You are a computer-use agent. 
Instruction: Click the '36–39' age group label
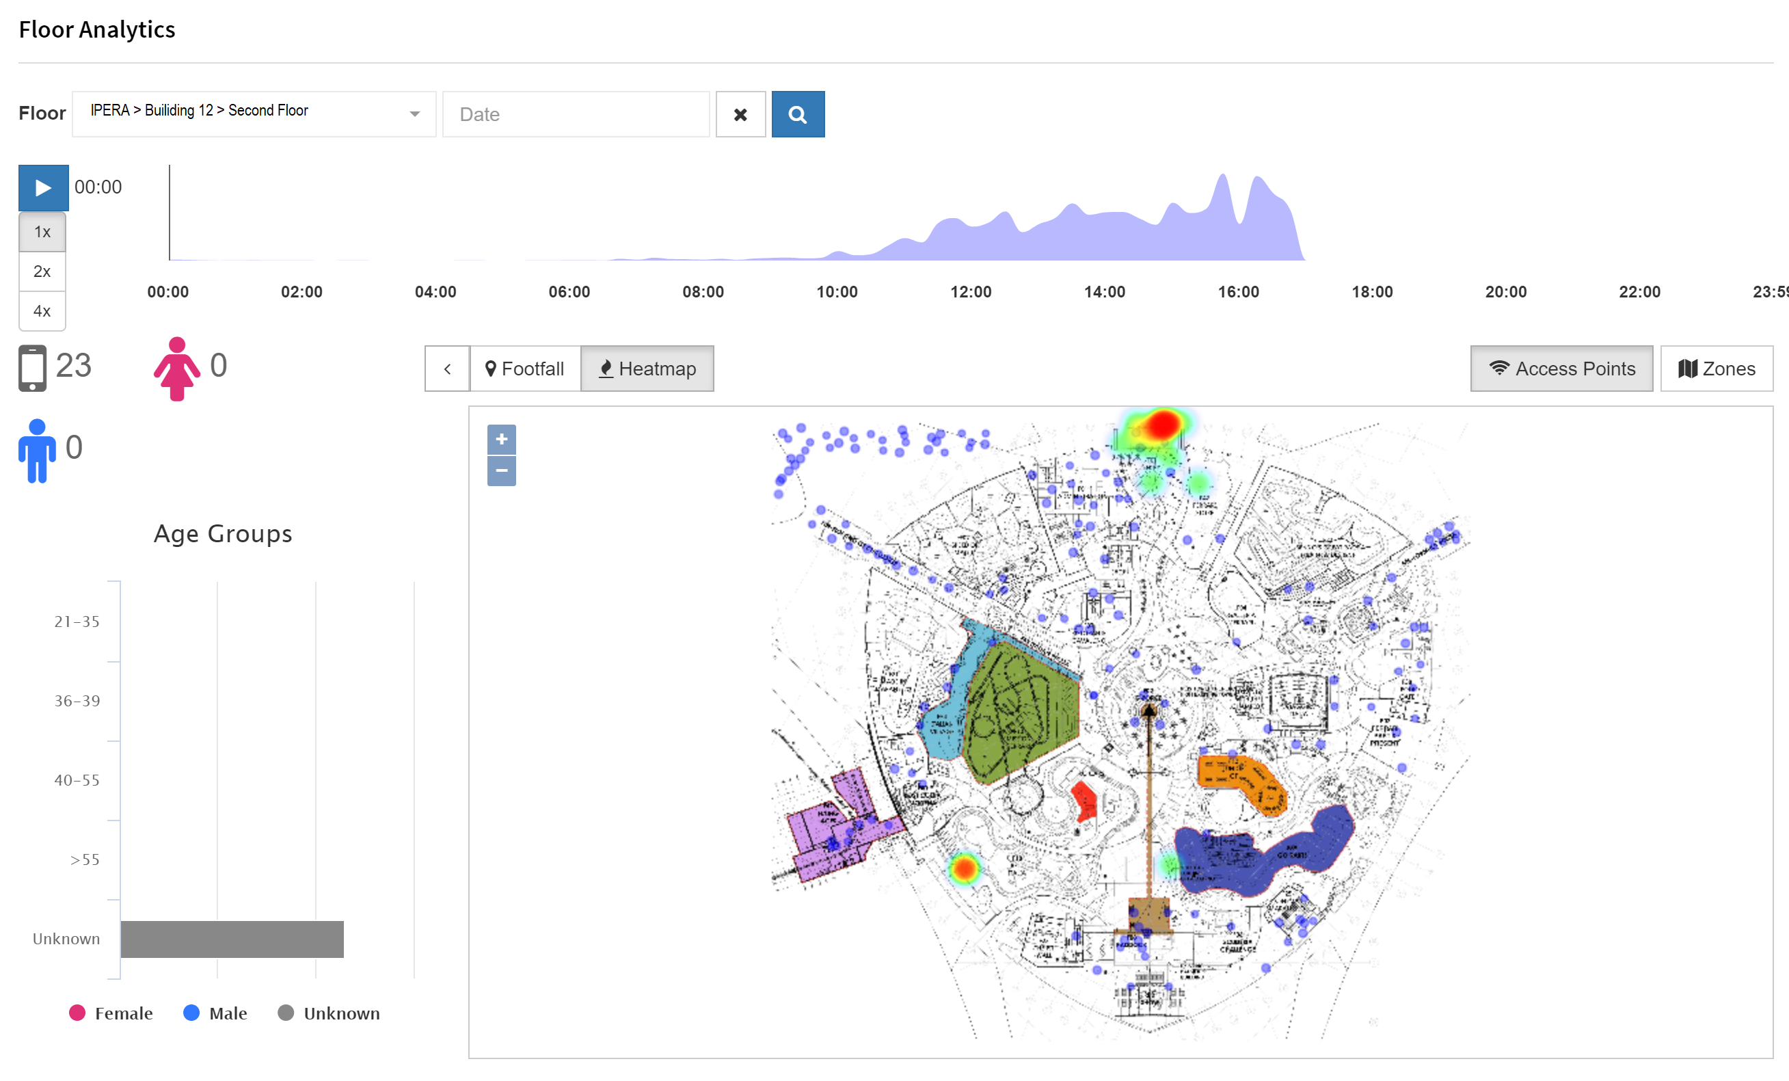pos(77,702)
